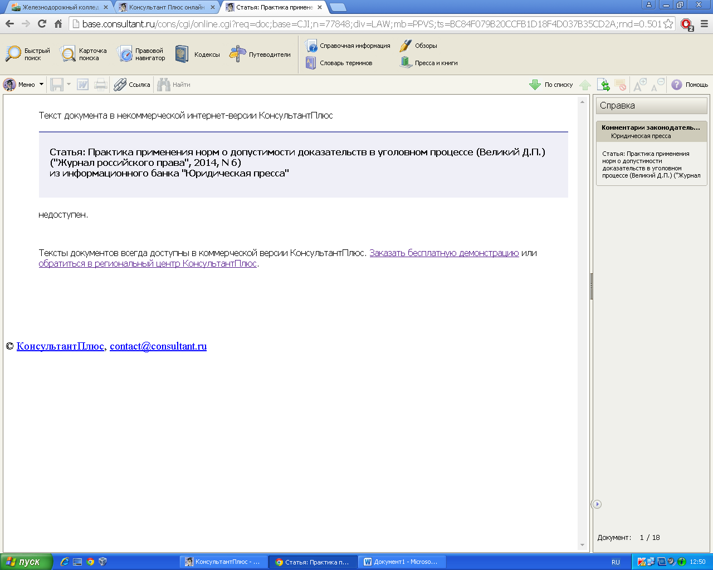Open Путеводители guides
The width and height of the screenshot is (713, 570).
(x=260, y=54)
